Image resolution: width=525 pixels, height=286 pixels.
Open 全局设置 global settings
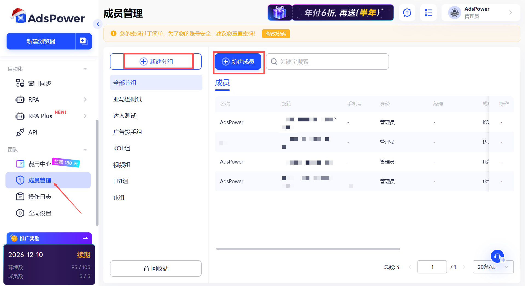tap(40, 213)
